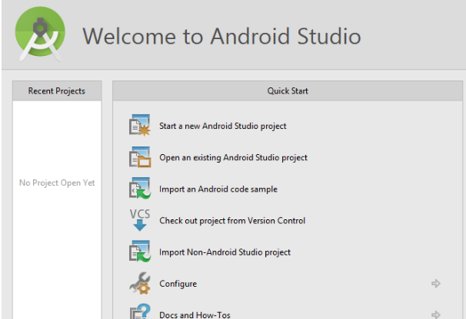This screenshot has height=319, width=466.
Task: Click the Import Non-Android Studio project icon
Action: (x=140, y=252)
